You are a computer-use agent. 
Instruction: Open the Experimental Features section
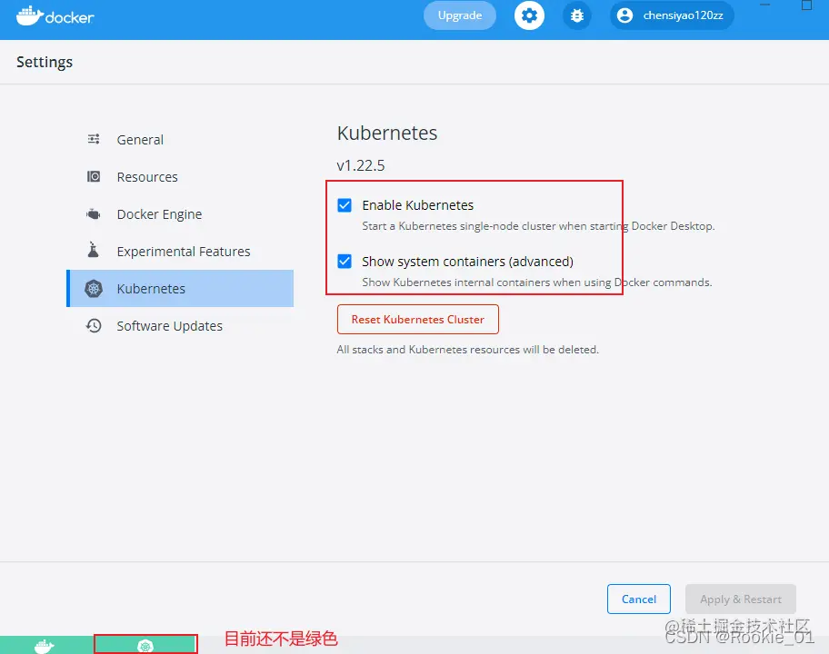[180, 252]
